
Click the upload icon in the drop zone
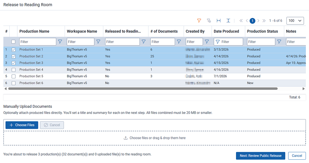point(126,138)
